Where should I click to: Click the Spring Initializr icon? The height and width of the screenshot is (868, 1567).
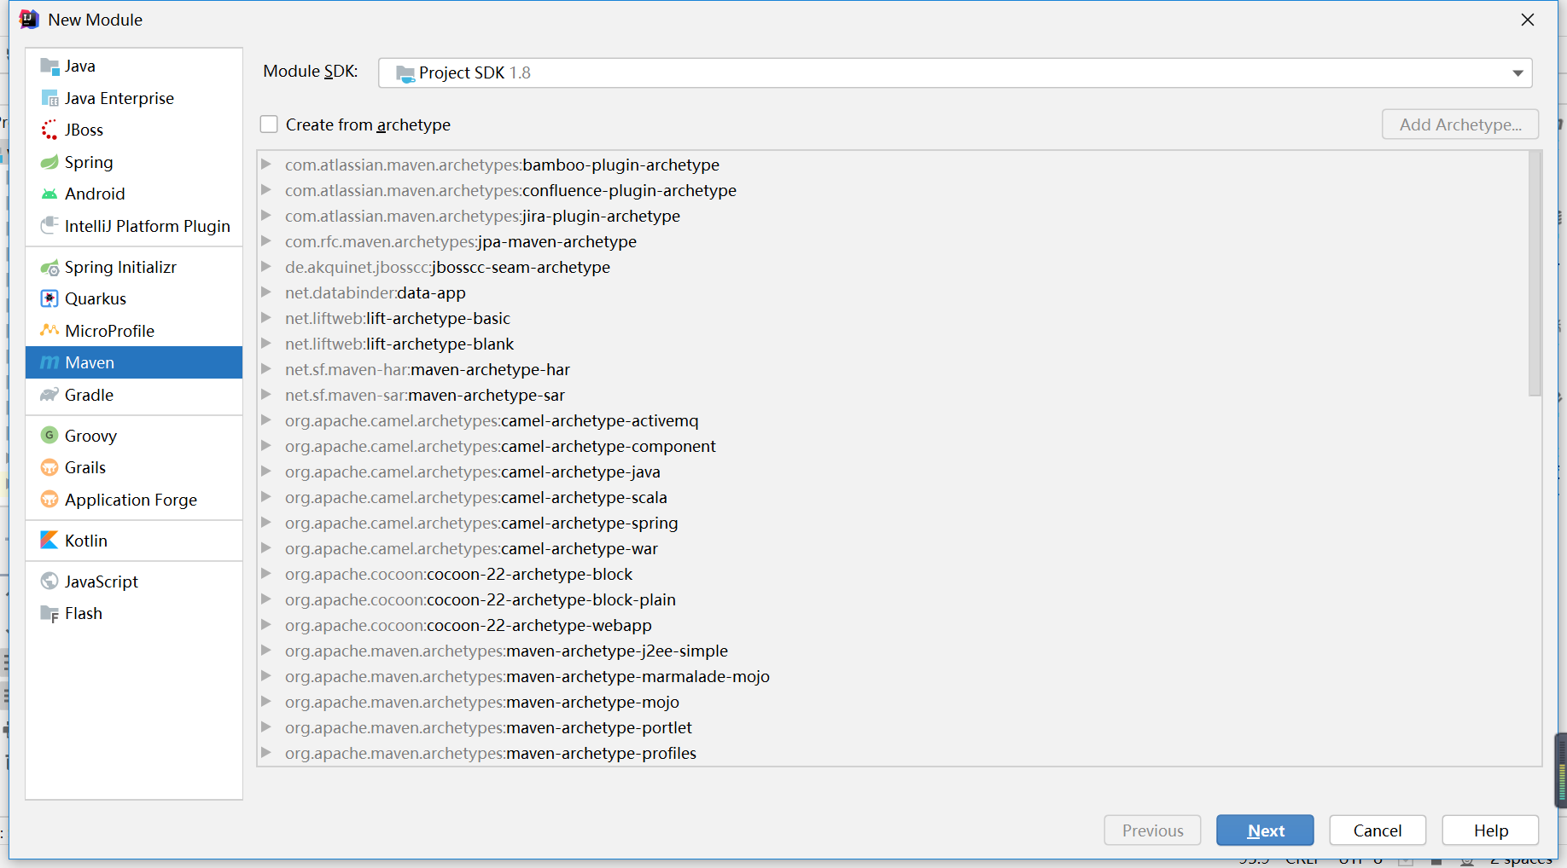50,267
